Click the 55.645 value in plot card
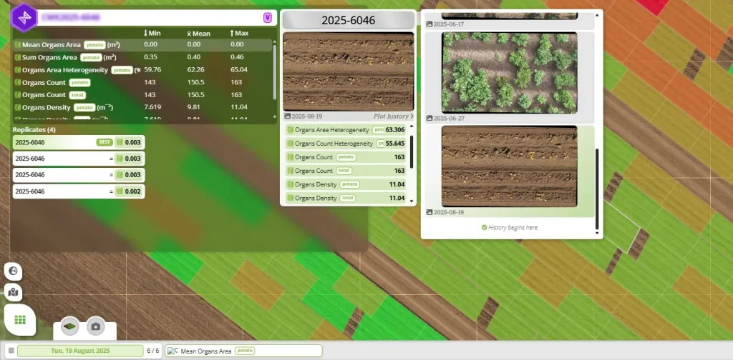The height and width of the screenshot is (360, 733). (395, 144)
